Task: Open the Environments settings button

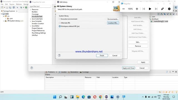Action: 113,19
